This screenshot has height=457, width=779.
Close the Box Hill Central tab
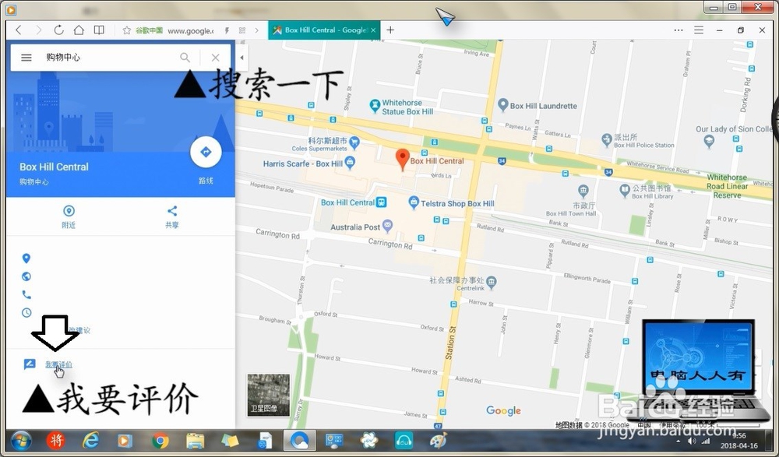(x=373, y=30)
